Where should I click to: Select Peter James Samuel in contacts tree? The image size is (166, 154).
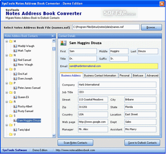coord(29,88)
